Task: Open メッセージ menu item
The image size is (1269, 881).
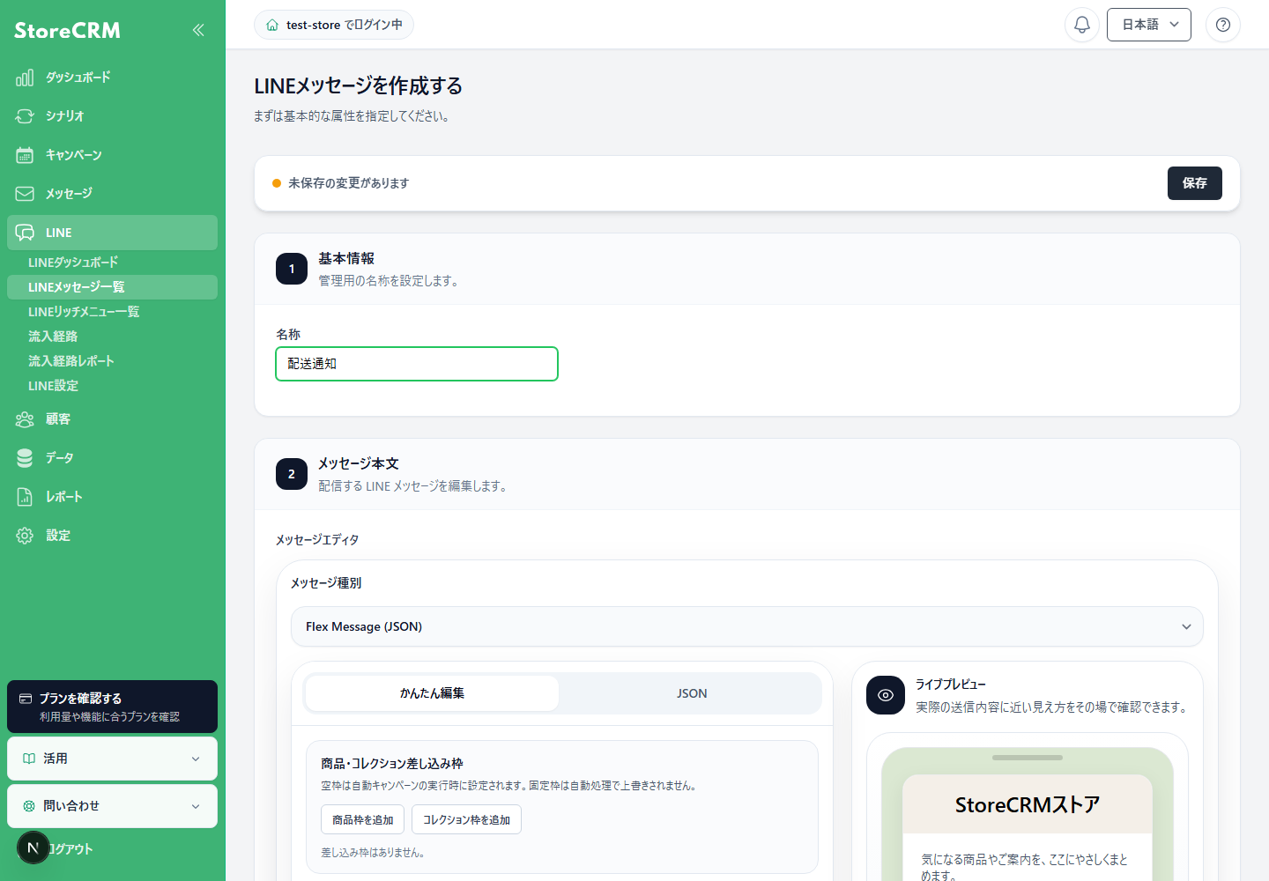Action: pyautogui.click(x=112, y=194)
